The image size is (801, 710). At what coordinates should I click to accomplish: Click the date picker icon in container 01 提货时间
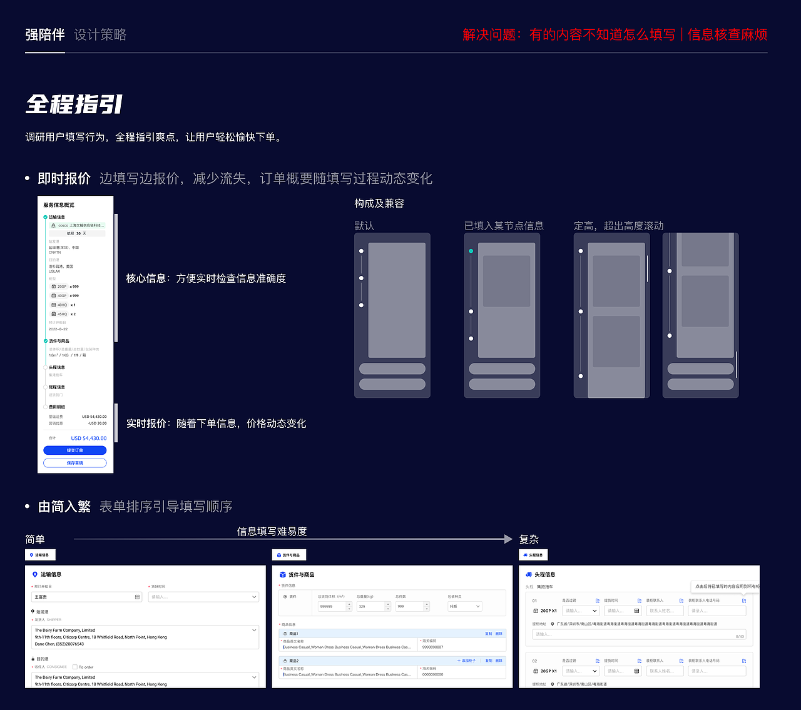coord(636,611)
